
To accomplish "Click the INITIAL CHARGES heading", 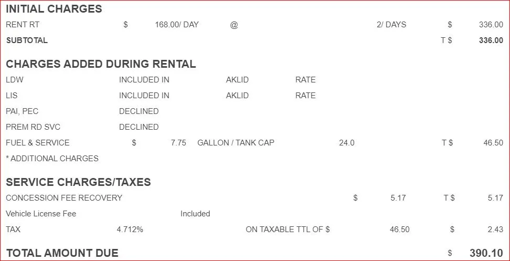I will coord(54,9).
